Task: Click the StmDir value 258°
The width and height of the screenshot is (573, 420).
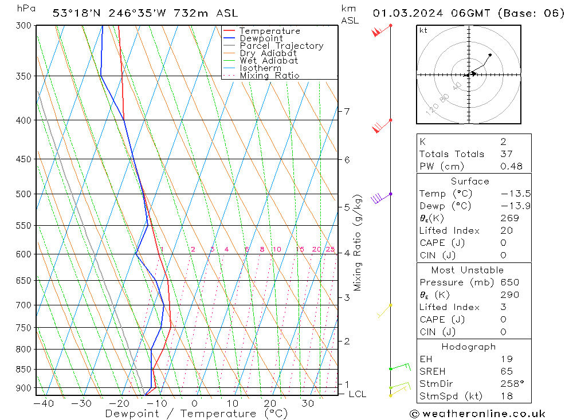Action: 512,383
